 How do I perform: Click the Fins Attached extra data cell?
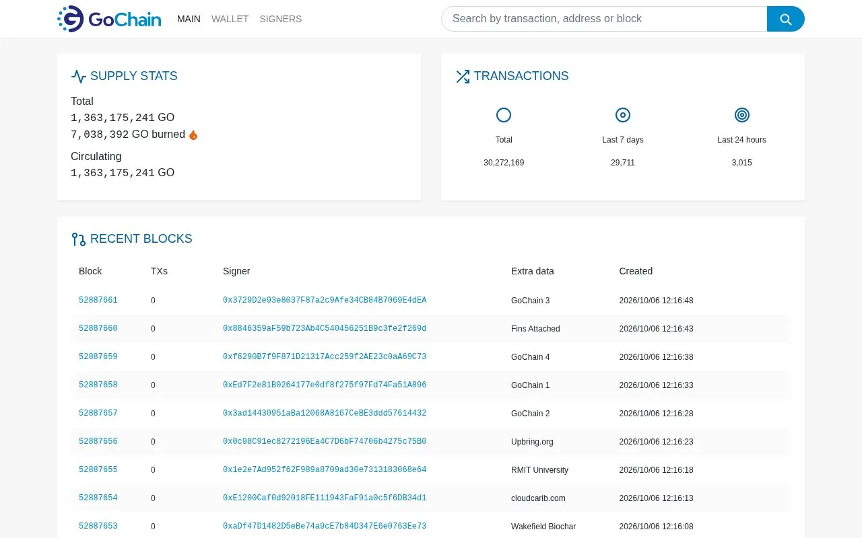(535, 329)
